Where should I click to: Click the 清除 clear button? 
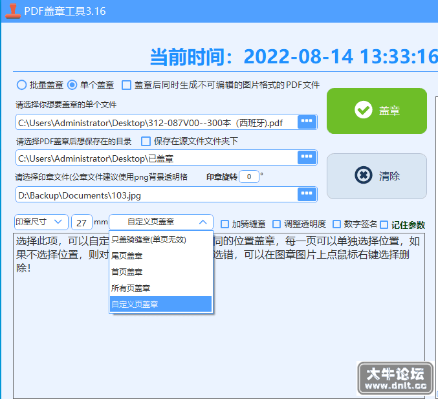(377, 176)
